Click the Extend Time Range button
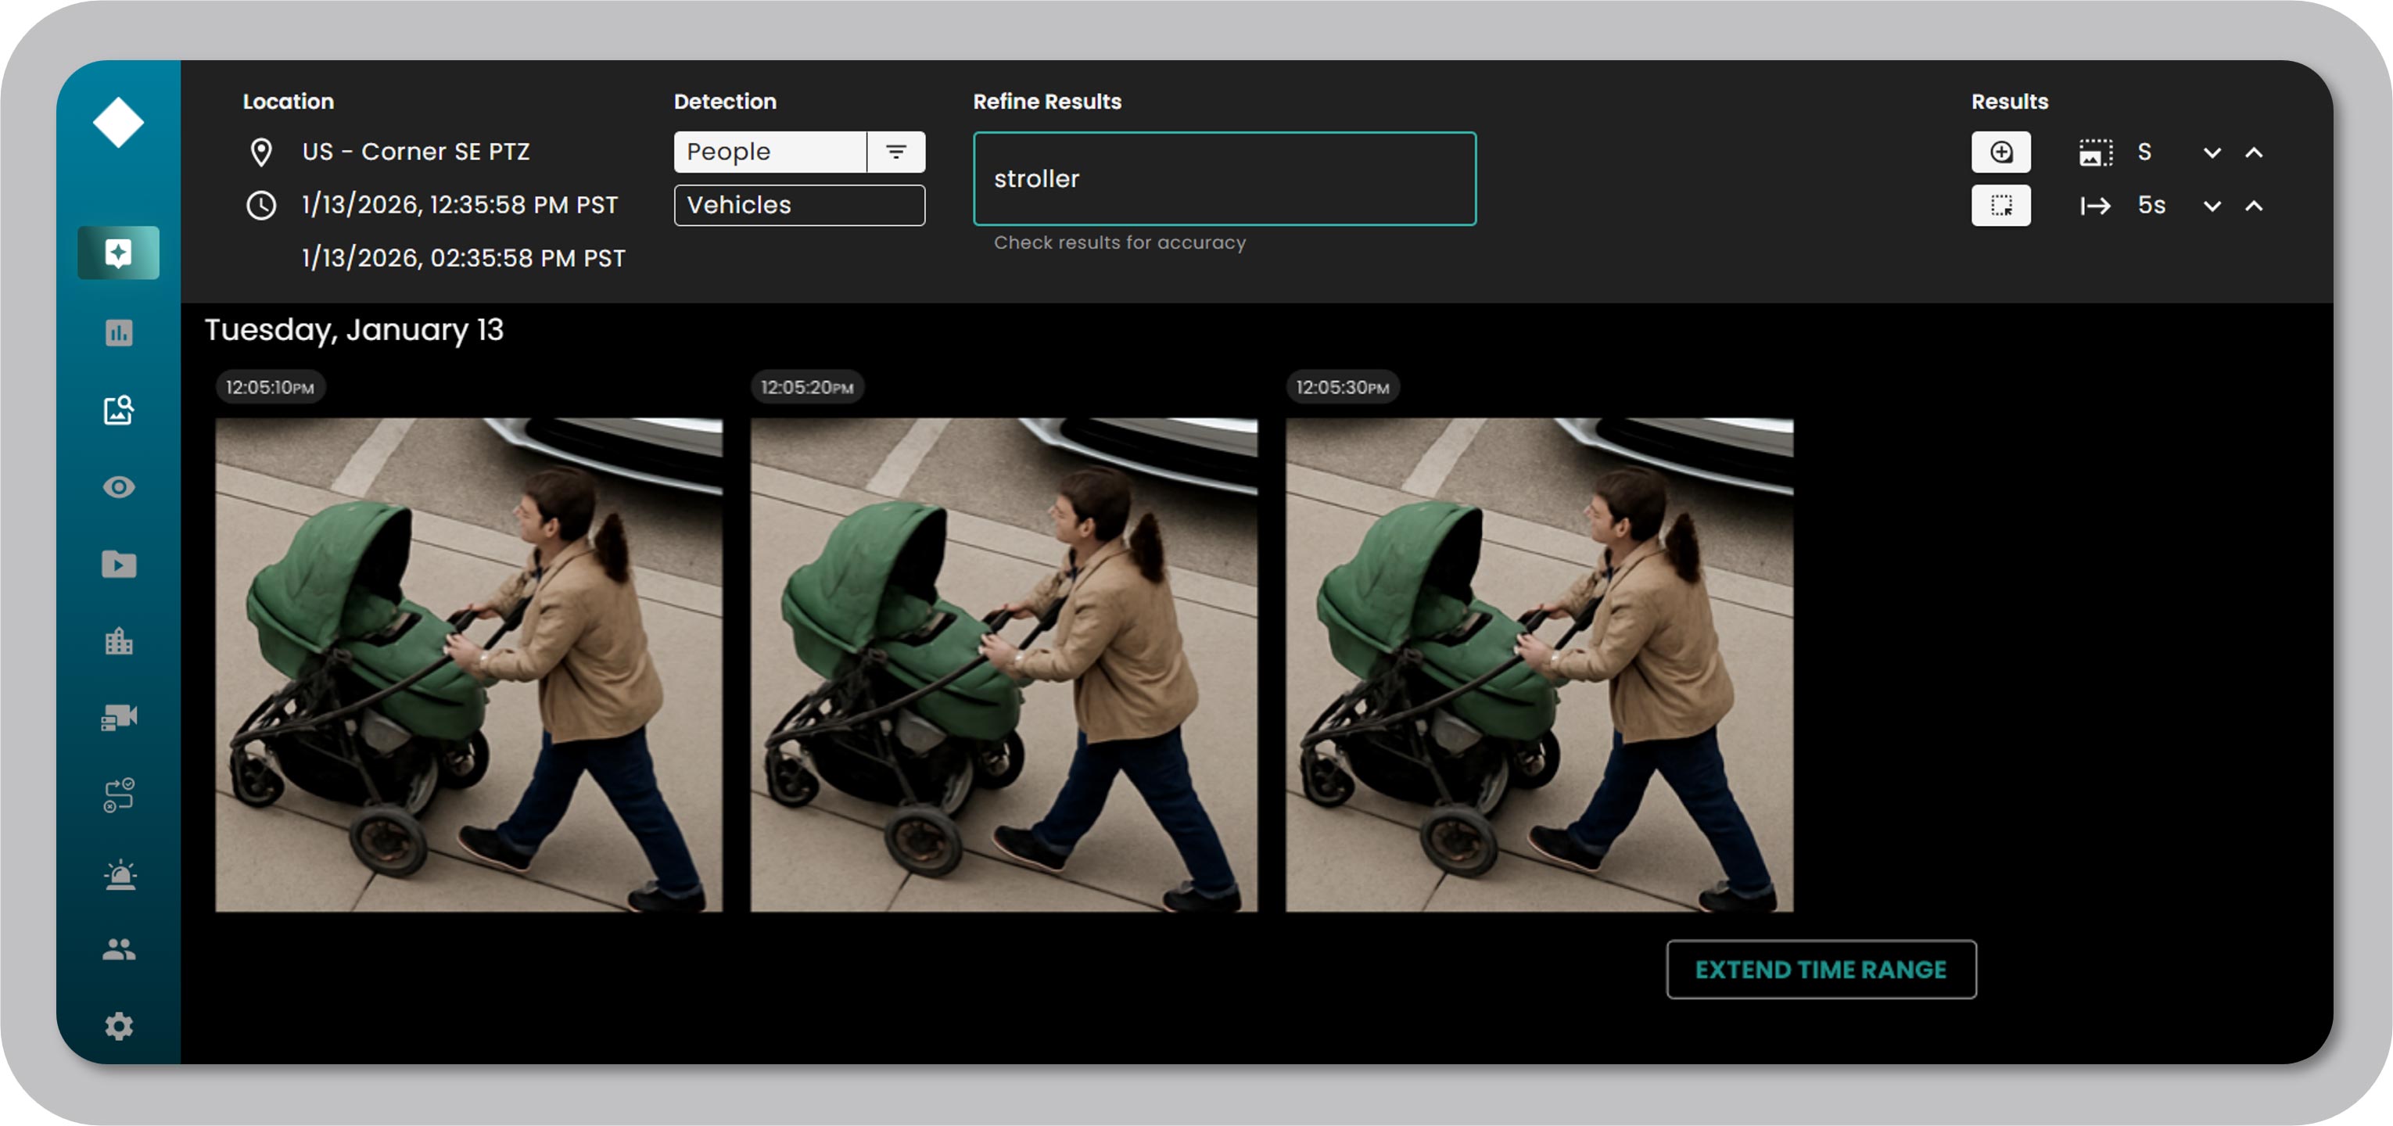Screen dimensions: 2393x1126 click(1820, 969)
